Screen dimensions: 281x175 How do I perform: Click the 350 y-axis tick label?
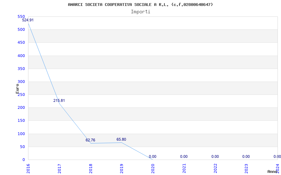coord(21,69)
